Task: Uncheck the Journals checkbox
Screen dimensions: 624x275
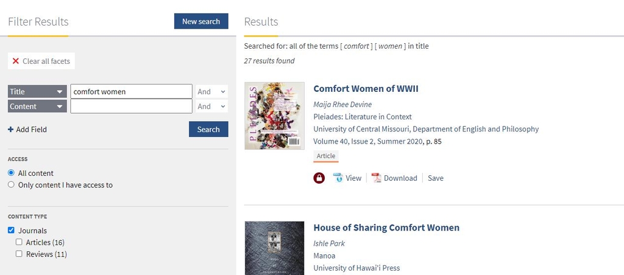Action: click(x=11, y=231)
